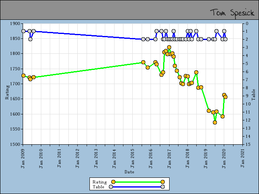
Task: Click the '15' table axis value
Action: [x=248, y=144]
